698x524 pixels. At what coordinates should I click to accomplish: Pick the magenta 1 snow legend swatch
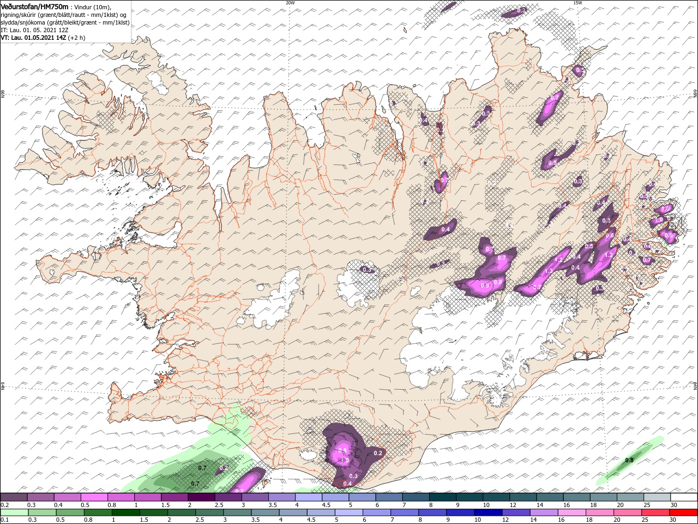(x=148, y=497)
